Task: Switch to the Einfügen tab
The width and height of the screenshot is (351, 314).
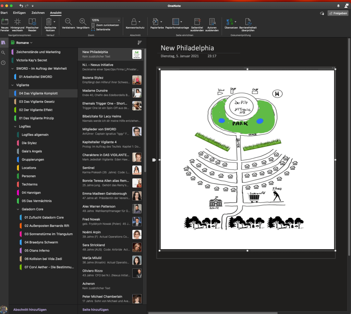Action: pos(19,13)
